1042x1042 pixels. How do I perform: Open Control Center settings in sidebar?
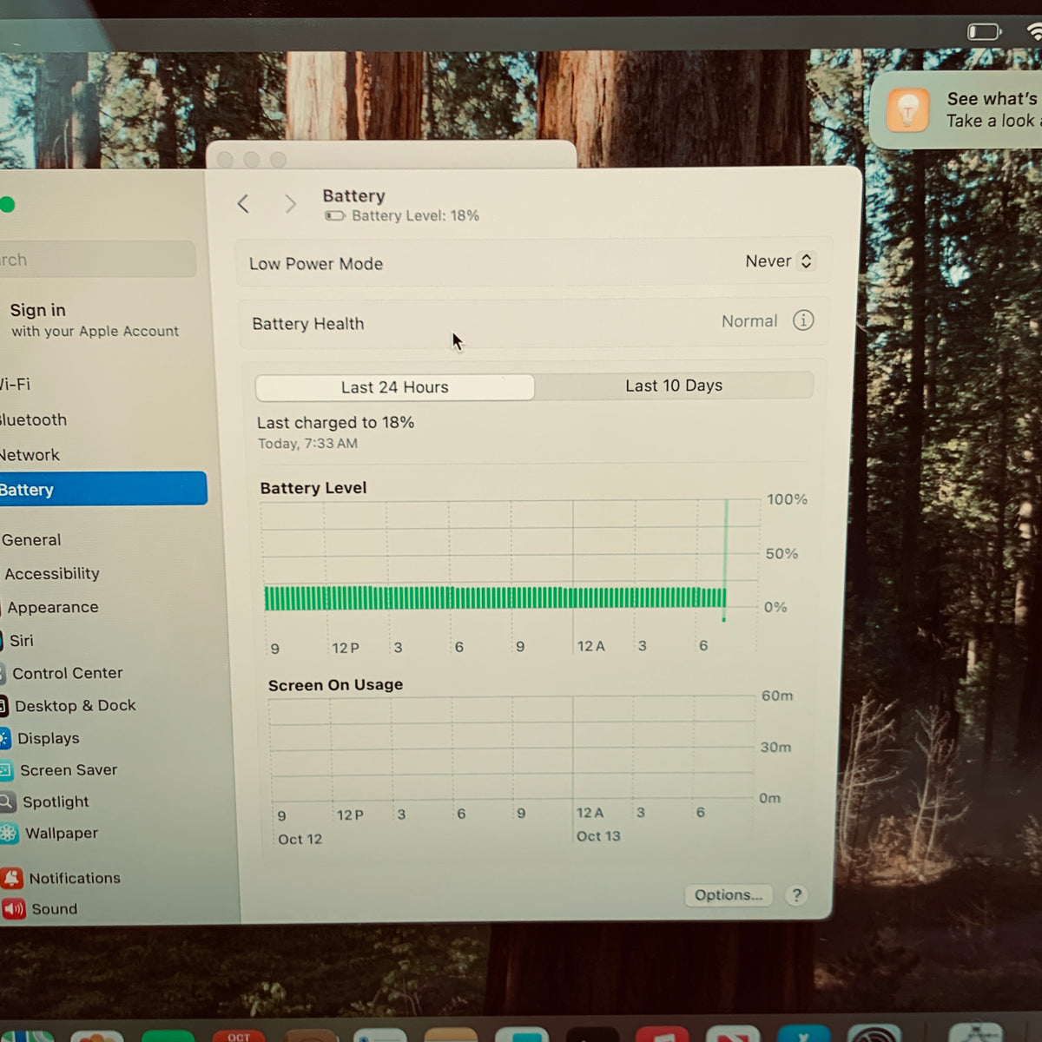click(63, 673)
